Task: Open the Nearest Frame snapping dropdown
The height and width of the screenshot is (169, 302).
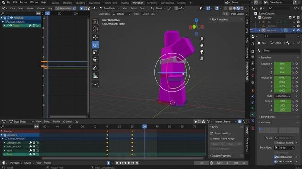Action: pos(225,122)
